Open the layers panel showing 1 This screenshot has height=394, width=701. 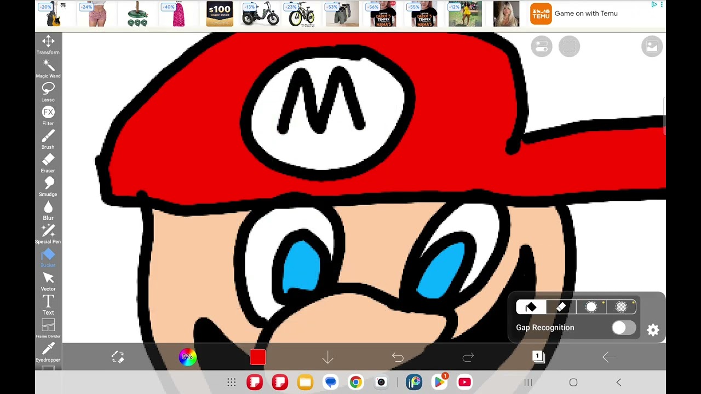click(x=538, y=357)
